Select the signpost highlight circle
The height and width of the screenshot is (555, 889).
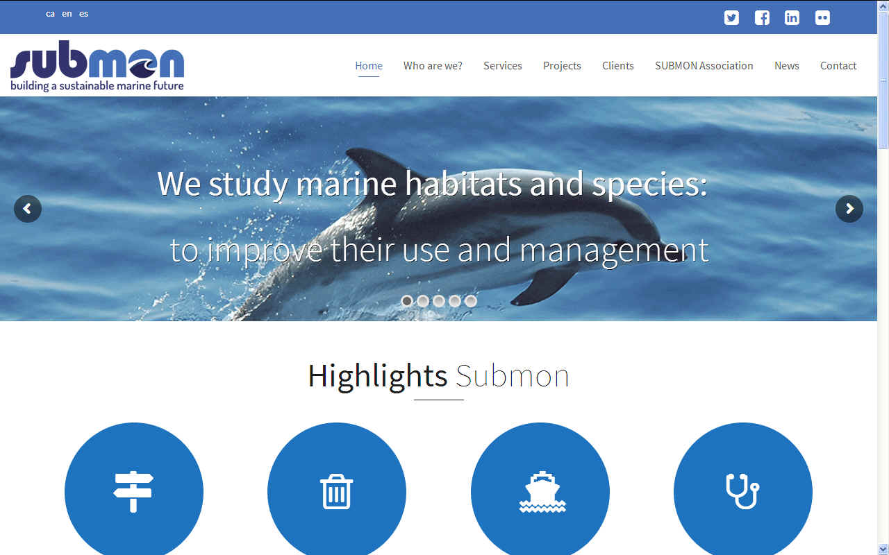click(134, 491)
